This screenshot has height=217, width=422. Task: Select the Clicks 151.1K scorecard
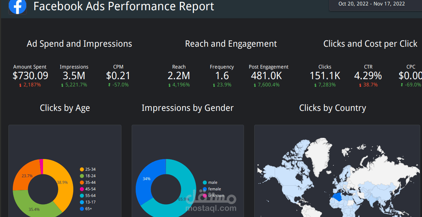coord(325,75)
